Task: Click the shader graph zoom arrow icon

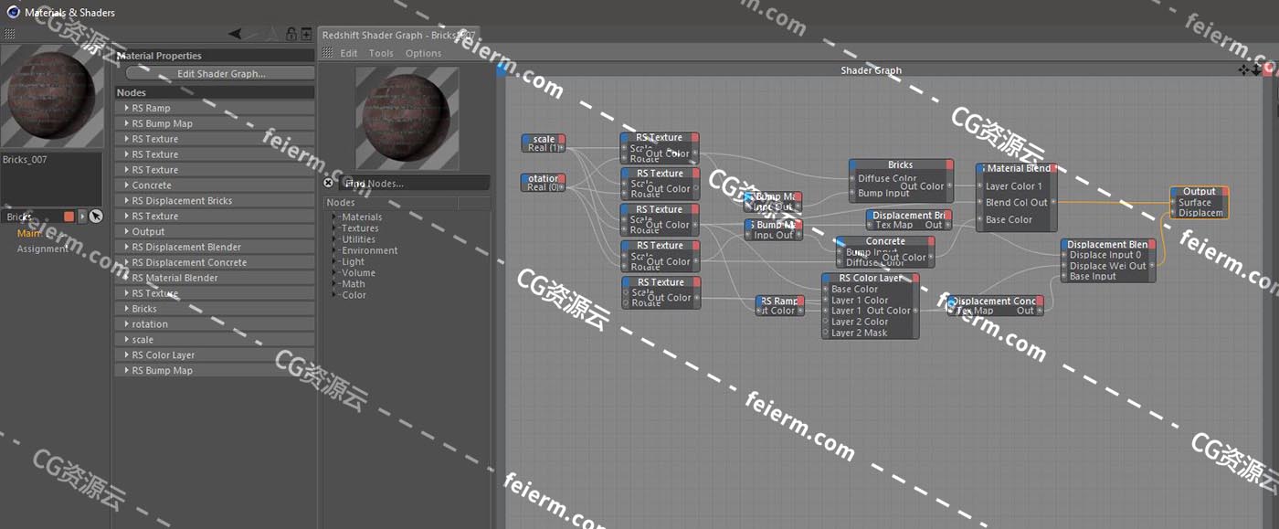Action: pyautogui.click(x=1256, y=69)
